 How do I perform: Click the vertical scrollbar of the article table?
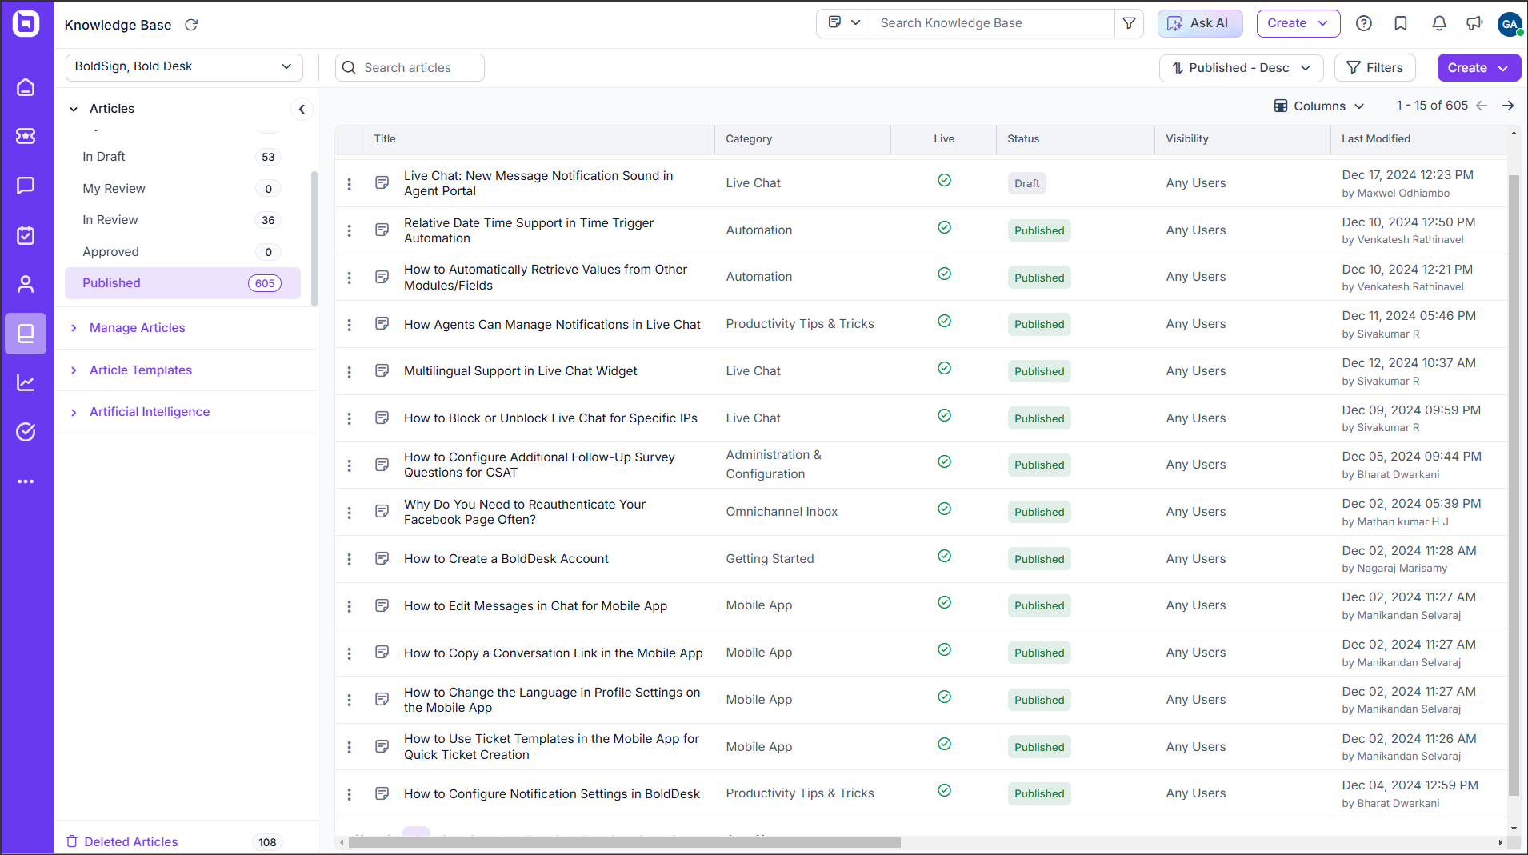1513,485
